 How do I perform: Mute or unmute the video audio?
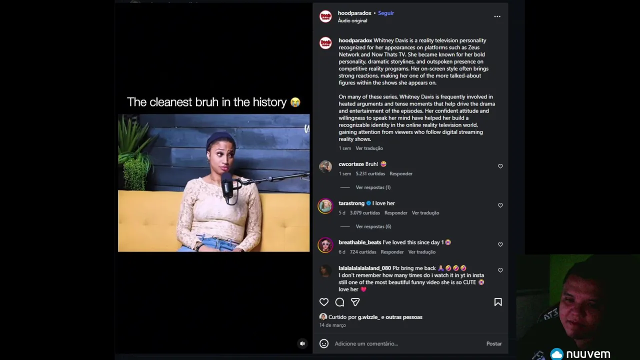tap(302, 343)
